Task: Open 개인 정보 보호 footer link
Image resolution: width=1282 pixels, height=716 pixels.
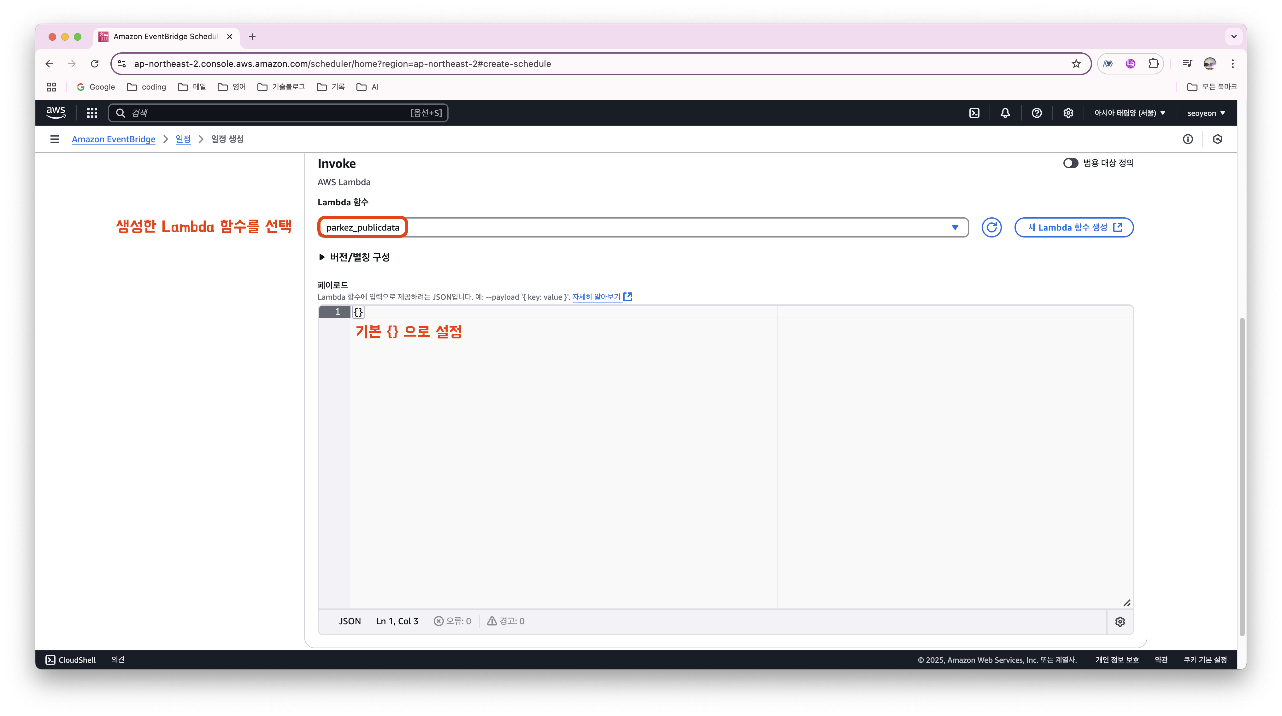Action: click(x=1117, y=660)
